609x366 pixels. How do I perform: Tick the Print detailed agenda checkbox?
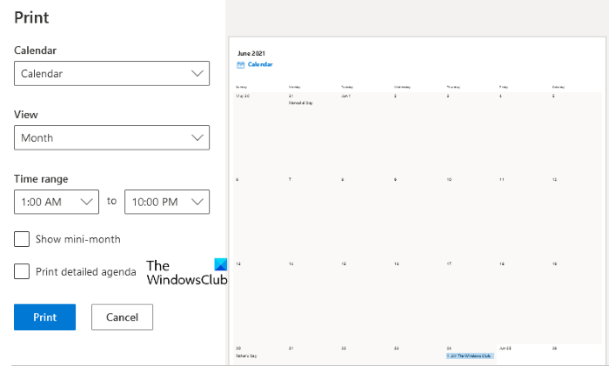(22, 272)
